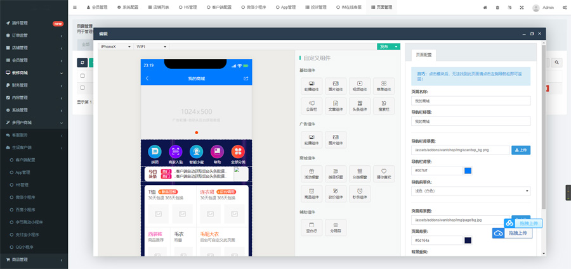Click 上传 button for navigation background image

[x=521, y=150]
